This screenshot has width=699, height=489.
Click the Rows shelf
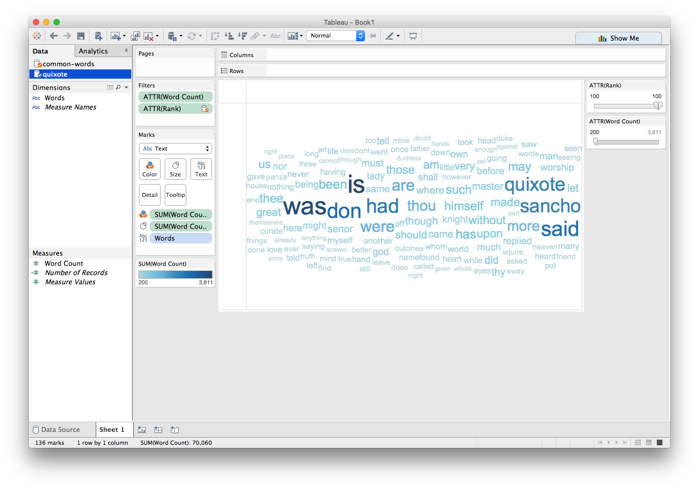tap(442, 71)
